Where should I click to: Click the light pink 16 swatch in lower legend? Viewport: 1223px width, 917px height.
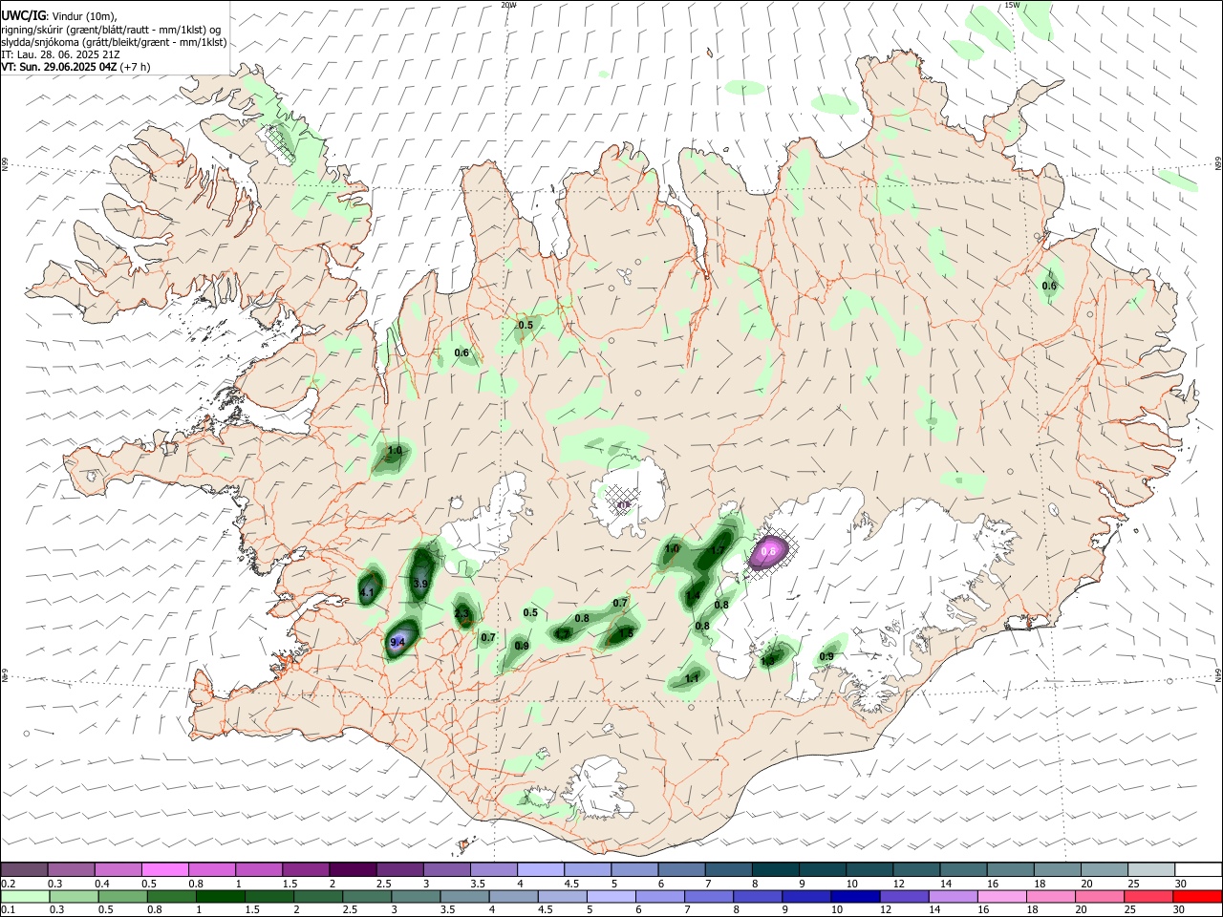(1002, 896)
